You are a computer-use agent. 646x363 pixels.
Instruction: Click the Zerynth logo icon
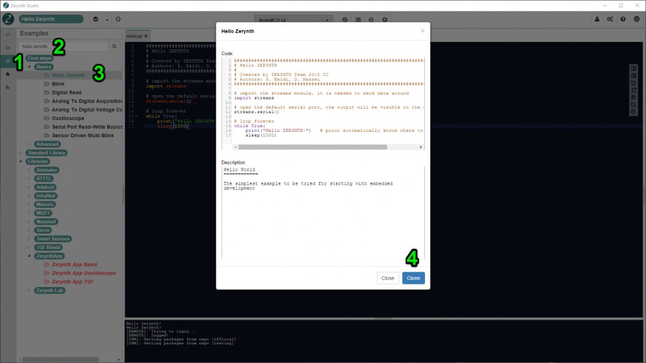[8, 19]
